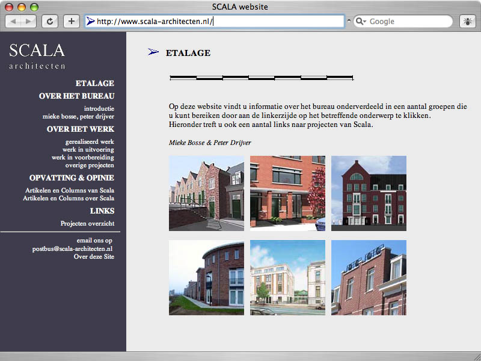Click the address bar URL field
This screenshot has height=361, width=481.
(x=215, y=21)
